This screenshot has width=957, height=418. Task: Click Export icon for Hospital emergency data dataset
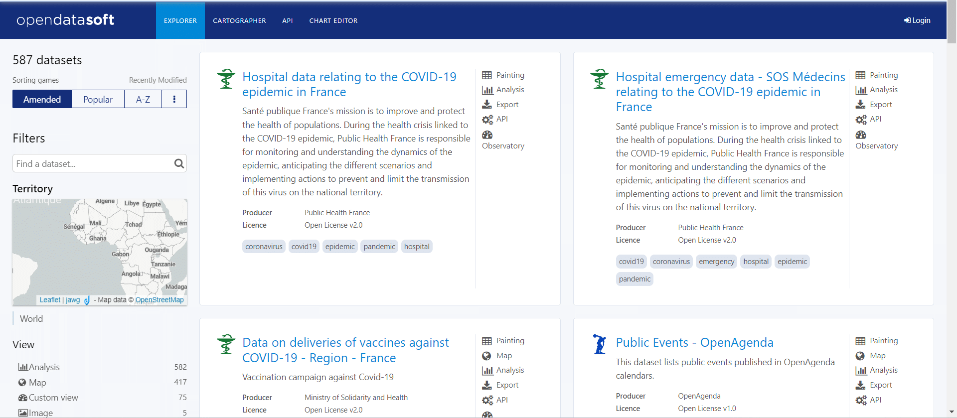coord(861,105)
